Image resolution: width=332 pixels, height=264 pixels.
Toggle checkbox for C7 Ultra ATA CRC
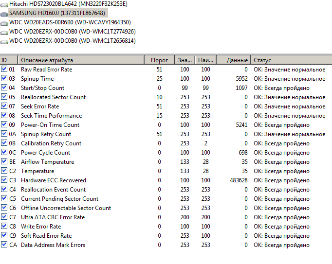tap(4, 217)
